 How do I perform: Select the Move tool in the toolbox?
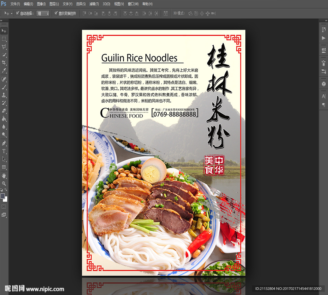[x=4, y=31]
